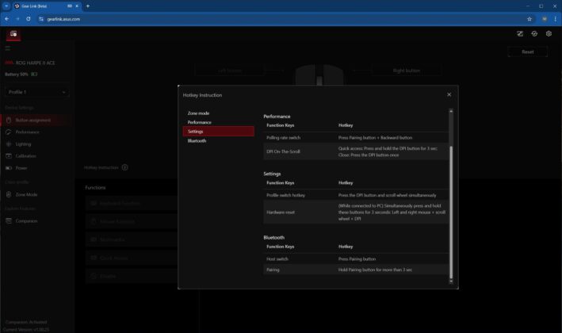Click the Zone Mode sidebar icon

(9, 194)
